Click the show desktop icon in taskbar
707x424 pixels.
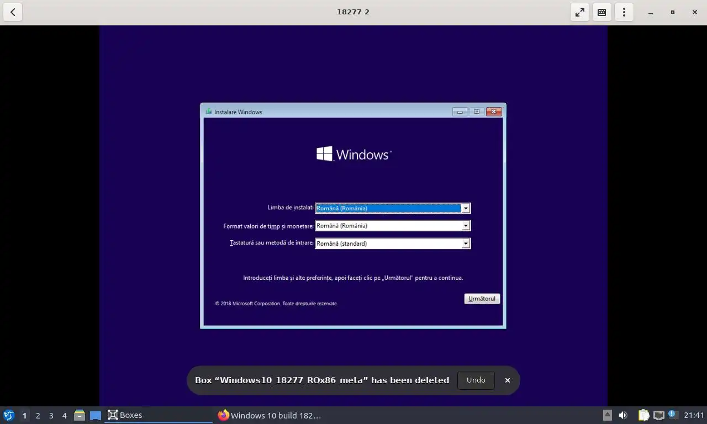pyautogui.click(x=96, y=415)
